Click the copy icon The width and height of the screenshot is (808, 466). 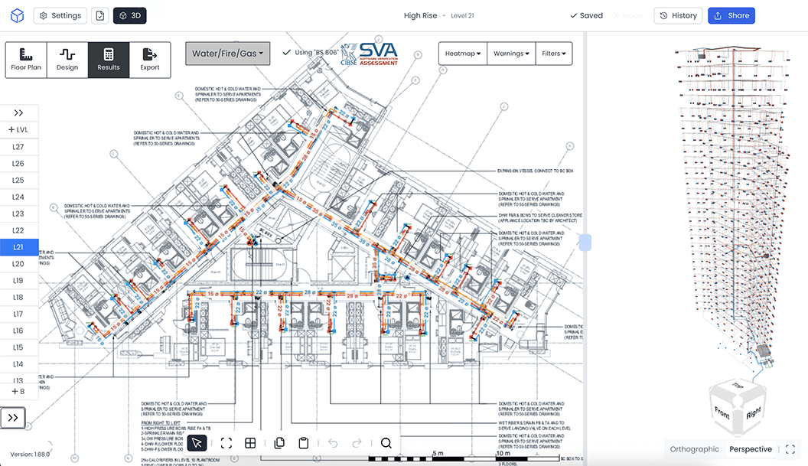coord(279,443)
